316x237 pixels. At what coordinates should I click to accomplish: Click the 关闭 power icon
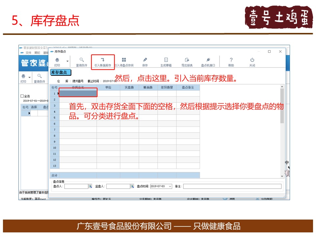[x=252, y=60]
